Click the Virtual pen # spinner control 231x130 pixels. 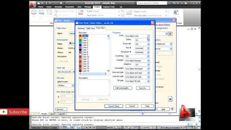coord(148,52)
